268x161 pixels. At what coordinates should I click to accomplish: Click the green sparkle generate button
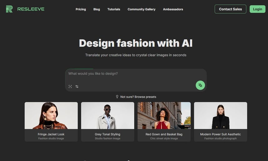[200, 85]
